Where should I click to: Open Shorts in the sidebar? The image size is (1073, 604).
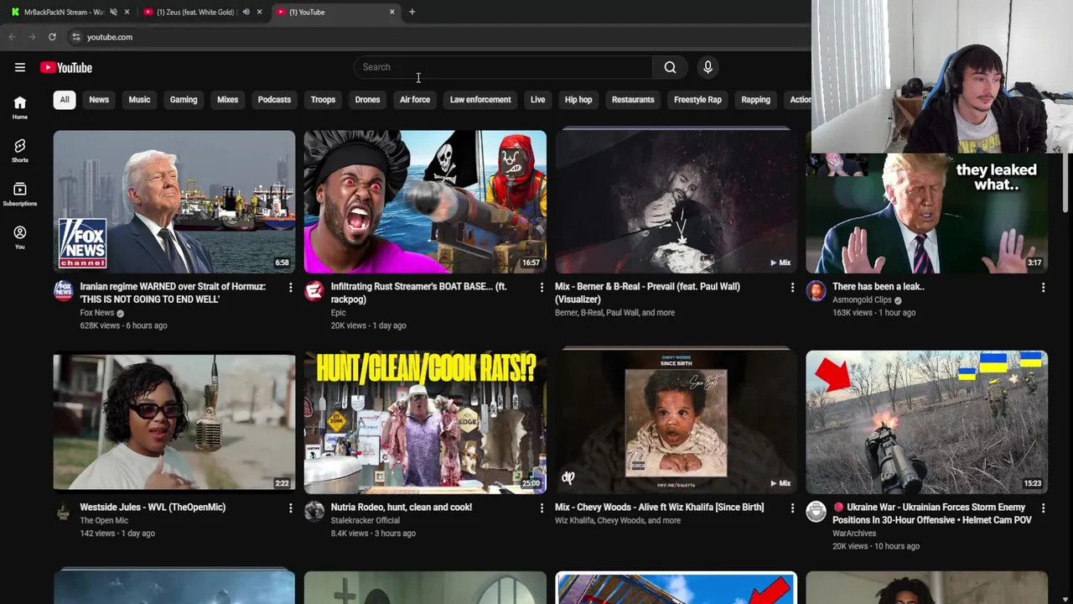20,151
